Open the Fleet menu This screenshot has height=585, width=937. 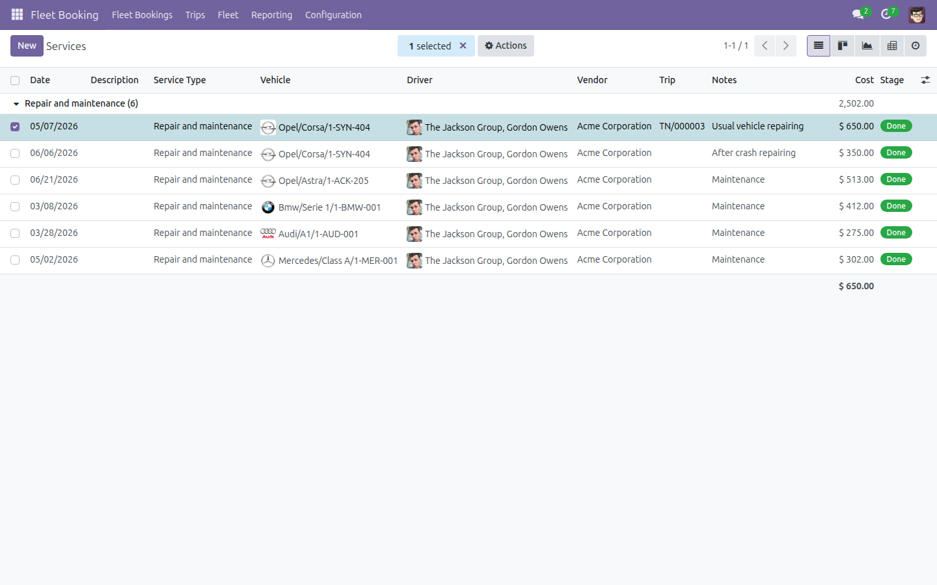click(x=228, y=15)
